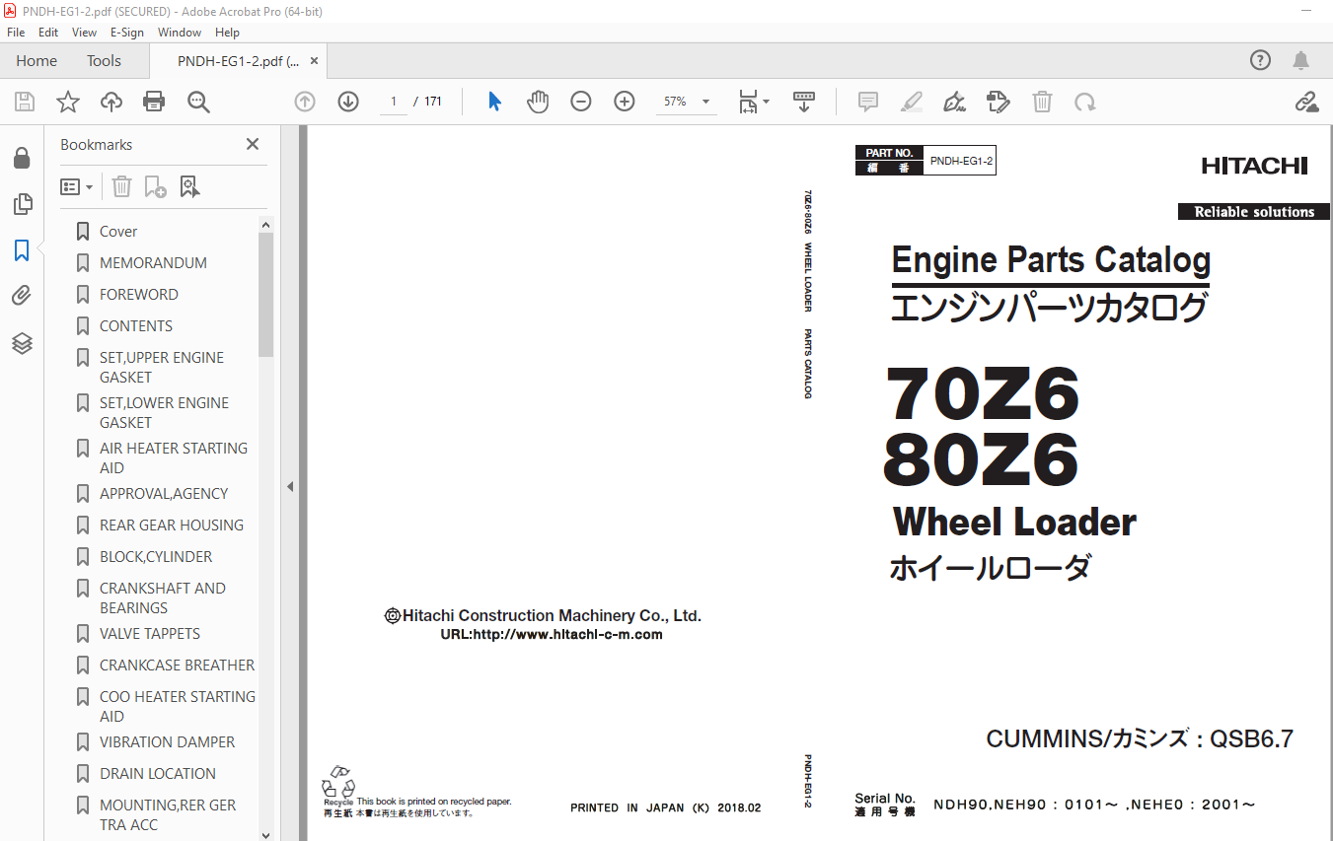Screen dimensions: 1333x841
Task: Zoom in with plus icon
Action: pos(625,102)
